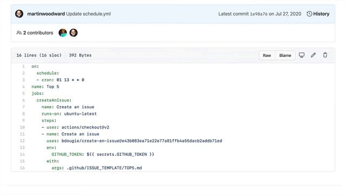This screenshot has height=195, width=346.
Task: Click the '16 lines (16 sloc)' text
Action: click(x=39, y=55)
